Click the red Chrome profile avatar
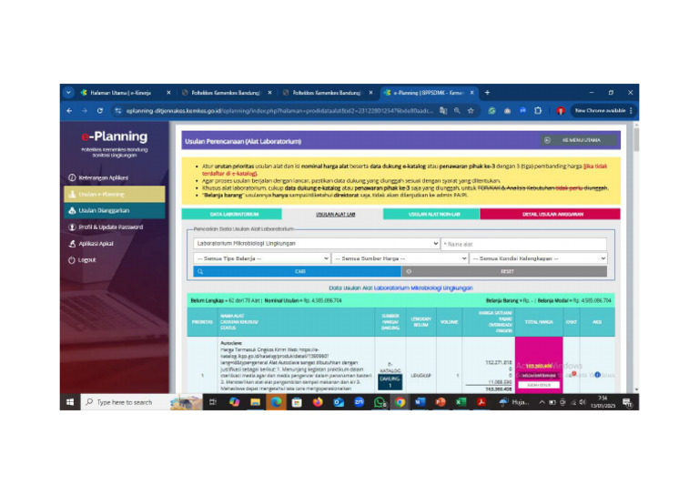Screen dimensions: 699x495 [x=561, y=111]
